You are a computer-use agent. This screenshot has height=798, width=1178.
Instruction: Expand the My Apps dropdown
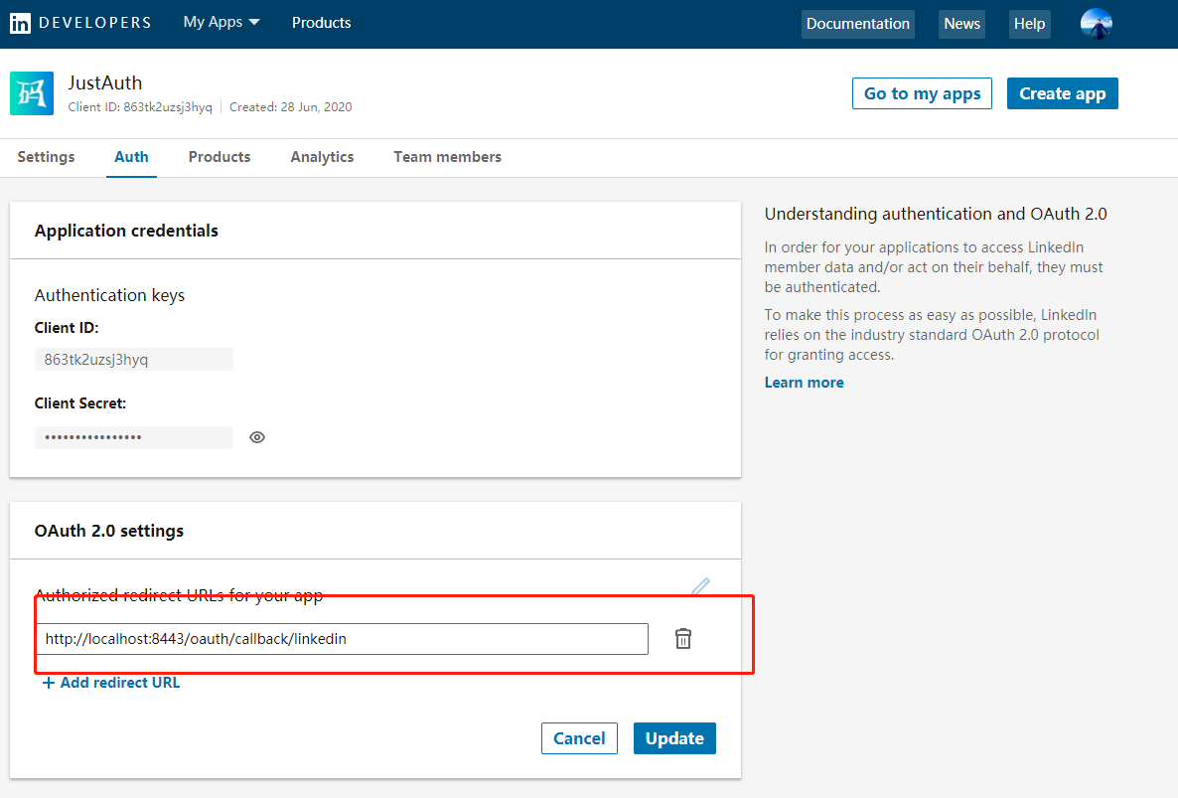click(221, 23)
